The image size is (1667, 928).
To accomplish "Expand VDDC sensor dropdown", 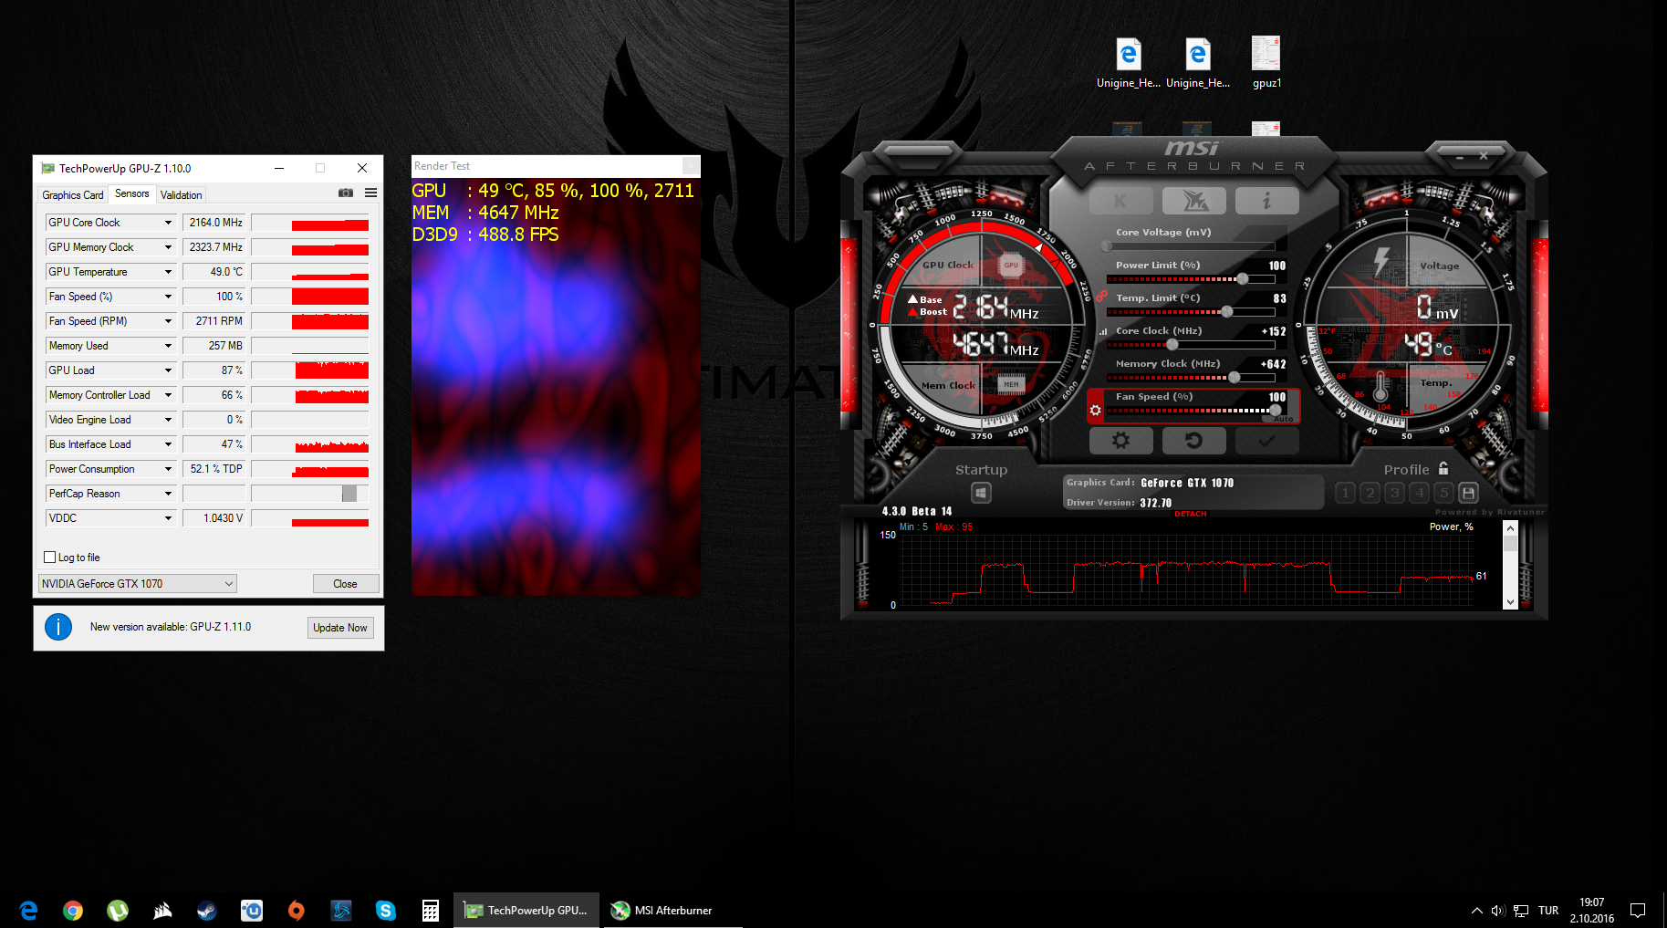I will 168,518.
